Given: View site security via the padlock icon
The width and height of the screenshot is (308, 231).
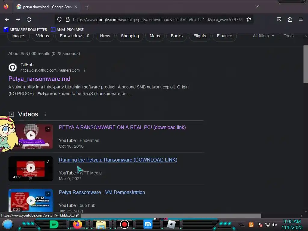Looking at the screenshot, I should (x=68, y=19).
